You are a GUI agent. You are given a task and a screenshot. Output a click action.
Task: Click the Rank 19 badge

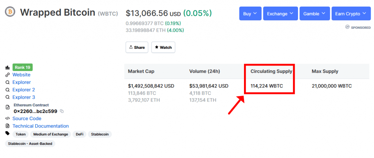click(x=22, y=67)
